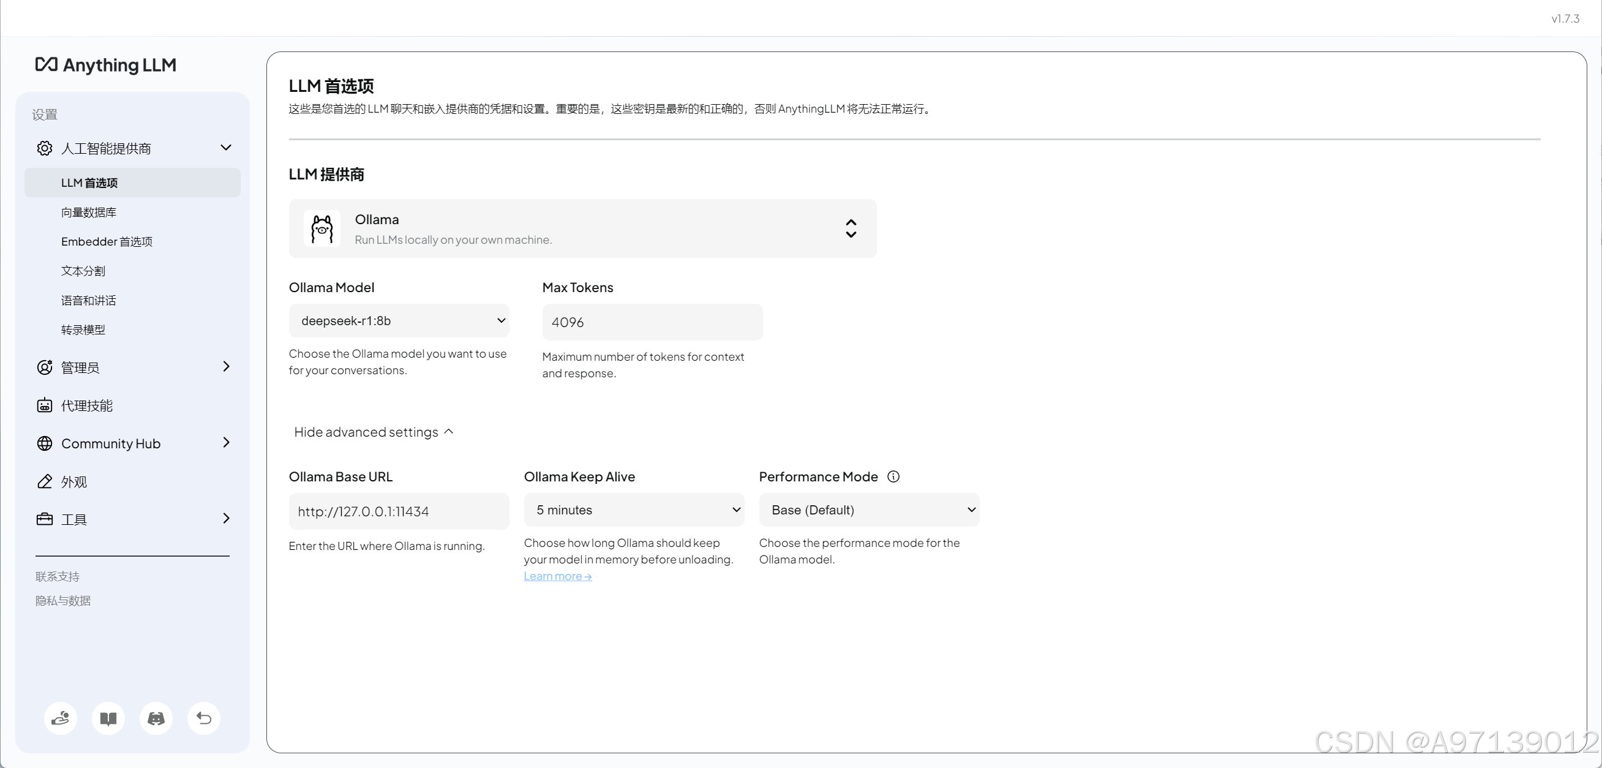Click the Ollama Model label

331,287
